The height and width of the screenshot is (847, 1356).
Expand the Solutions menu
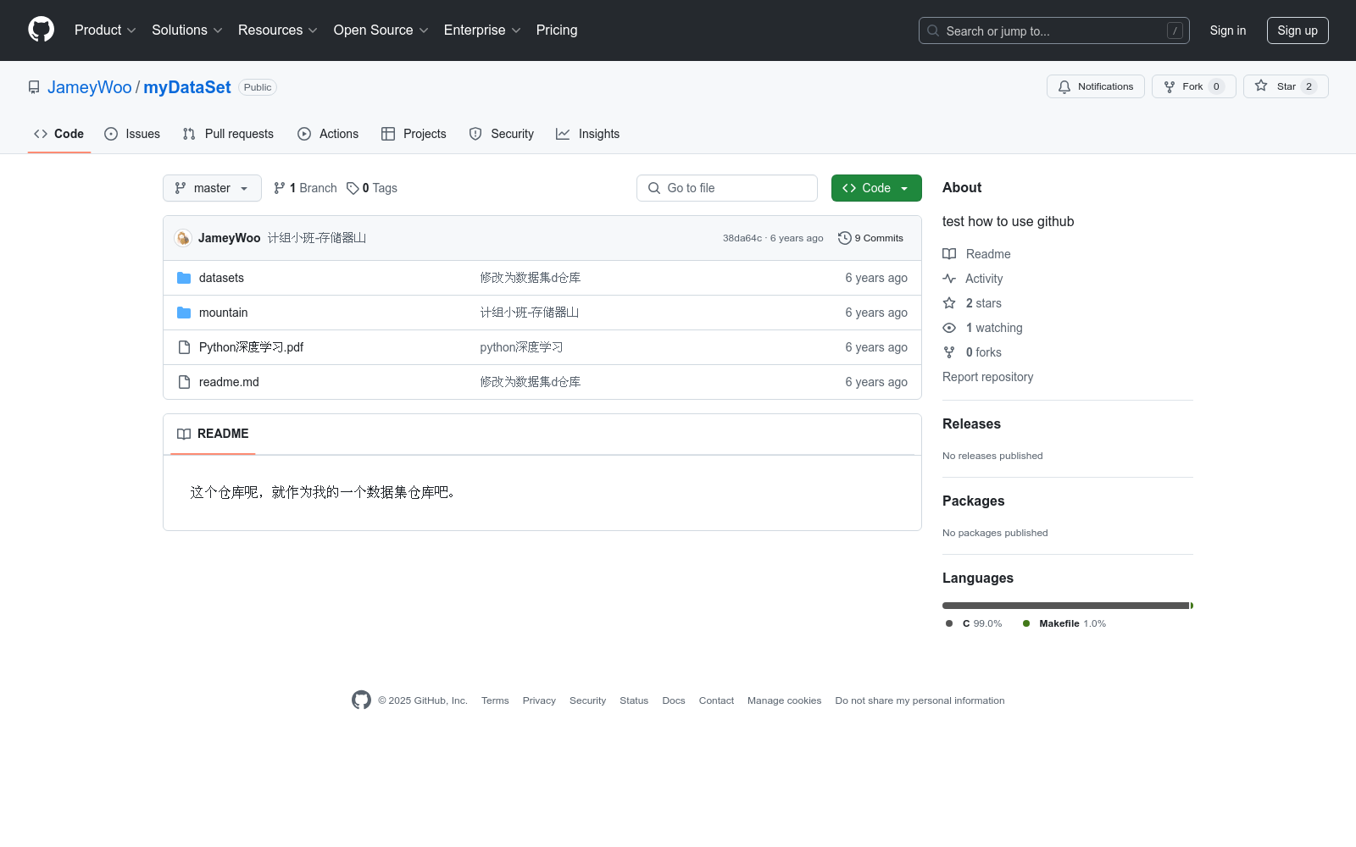[x=187, y=30]
